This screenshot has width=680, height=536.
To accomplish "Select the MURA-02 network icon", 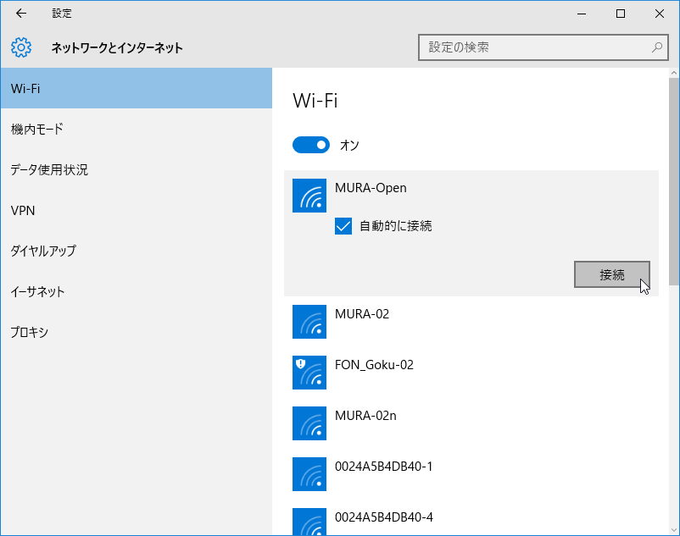I will (309, 322).
